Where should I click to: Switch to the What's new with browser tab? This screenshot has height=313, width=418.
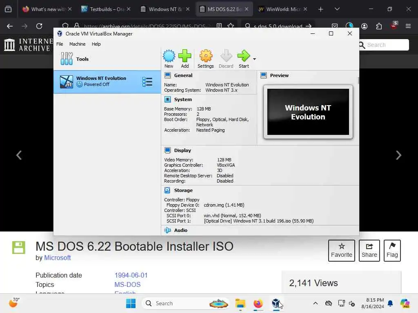pos(47,9)
